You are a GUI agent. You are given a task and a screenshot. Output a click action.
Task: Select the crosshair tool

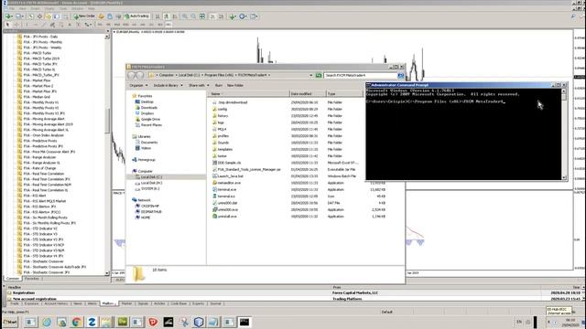point(16,25)
